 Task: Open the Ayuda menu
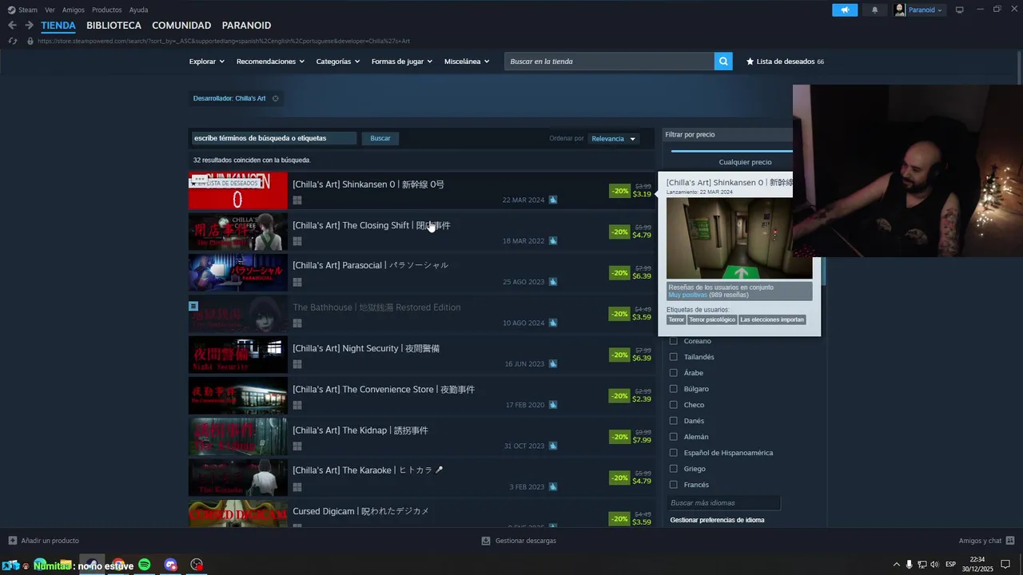[138, 10]
